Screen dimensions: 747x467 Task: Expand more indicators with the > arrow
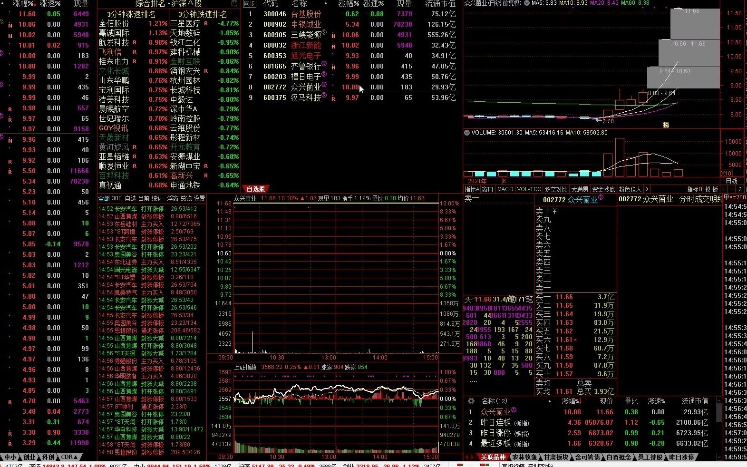pyautogui.click(x=646, y=189)
